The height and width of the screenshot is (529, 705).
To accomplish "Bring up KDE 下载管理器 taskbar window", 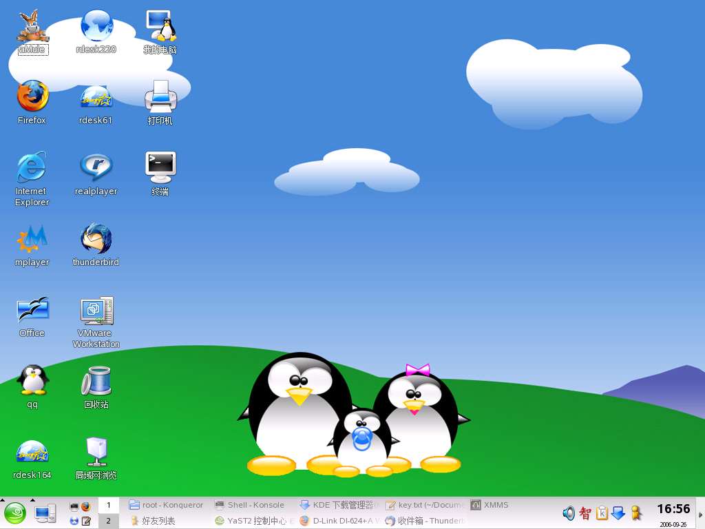I will point(337,505).
